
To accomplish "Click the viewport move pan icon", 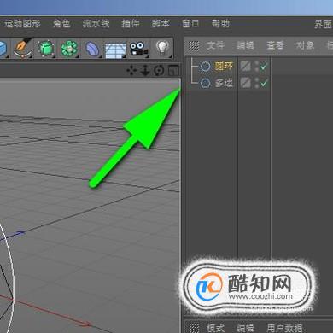I will [x=131, y=70].
